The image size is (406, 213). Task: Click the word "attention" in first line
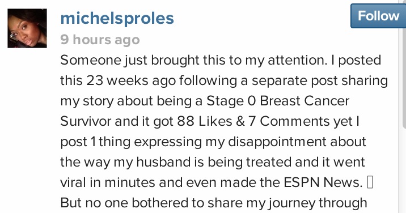click(295, 60)
